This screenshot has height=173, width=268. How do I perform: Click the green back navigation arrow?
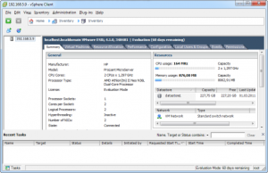click(x=8, y=21)
